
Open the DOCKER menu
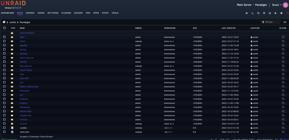[x=78, y=13]
